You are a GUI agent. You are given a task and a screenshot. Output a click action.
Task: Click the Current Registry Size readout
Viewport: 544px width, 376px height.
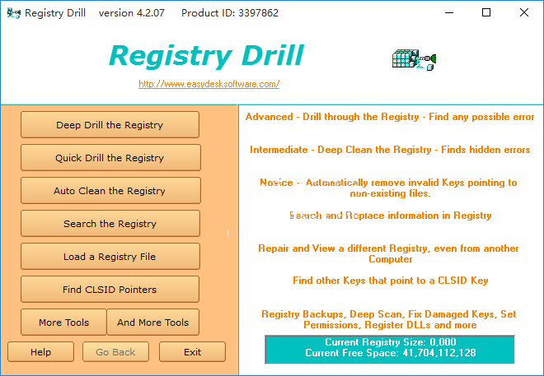[x=391, y=342]
